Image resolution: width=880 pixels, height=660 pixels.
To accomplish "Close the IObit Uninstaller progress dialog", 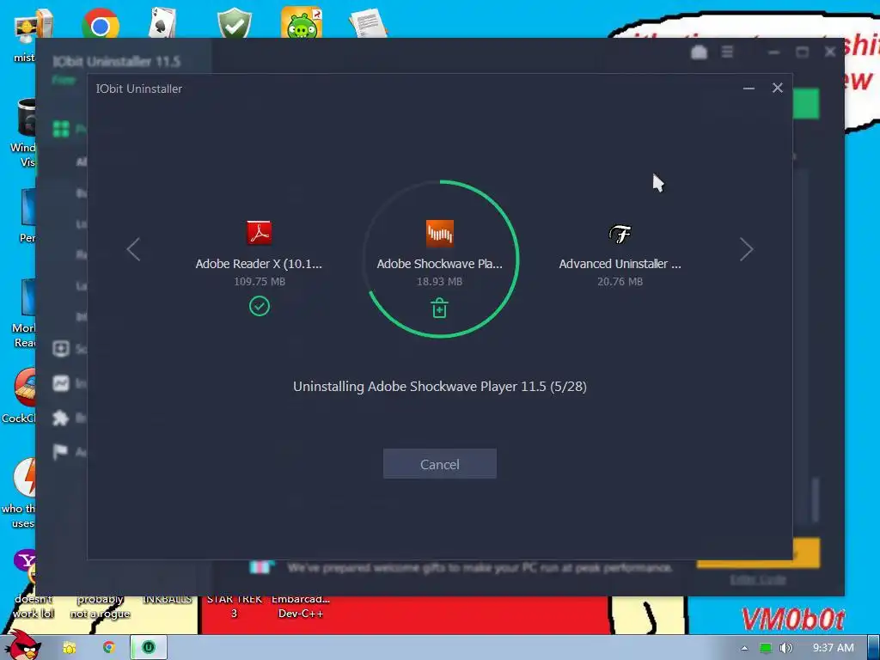I will click(x=777, y=88).
